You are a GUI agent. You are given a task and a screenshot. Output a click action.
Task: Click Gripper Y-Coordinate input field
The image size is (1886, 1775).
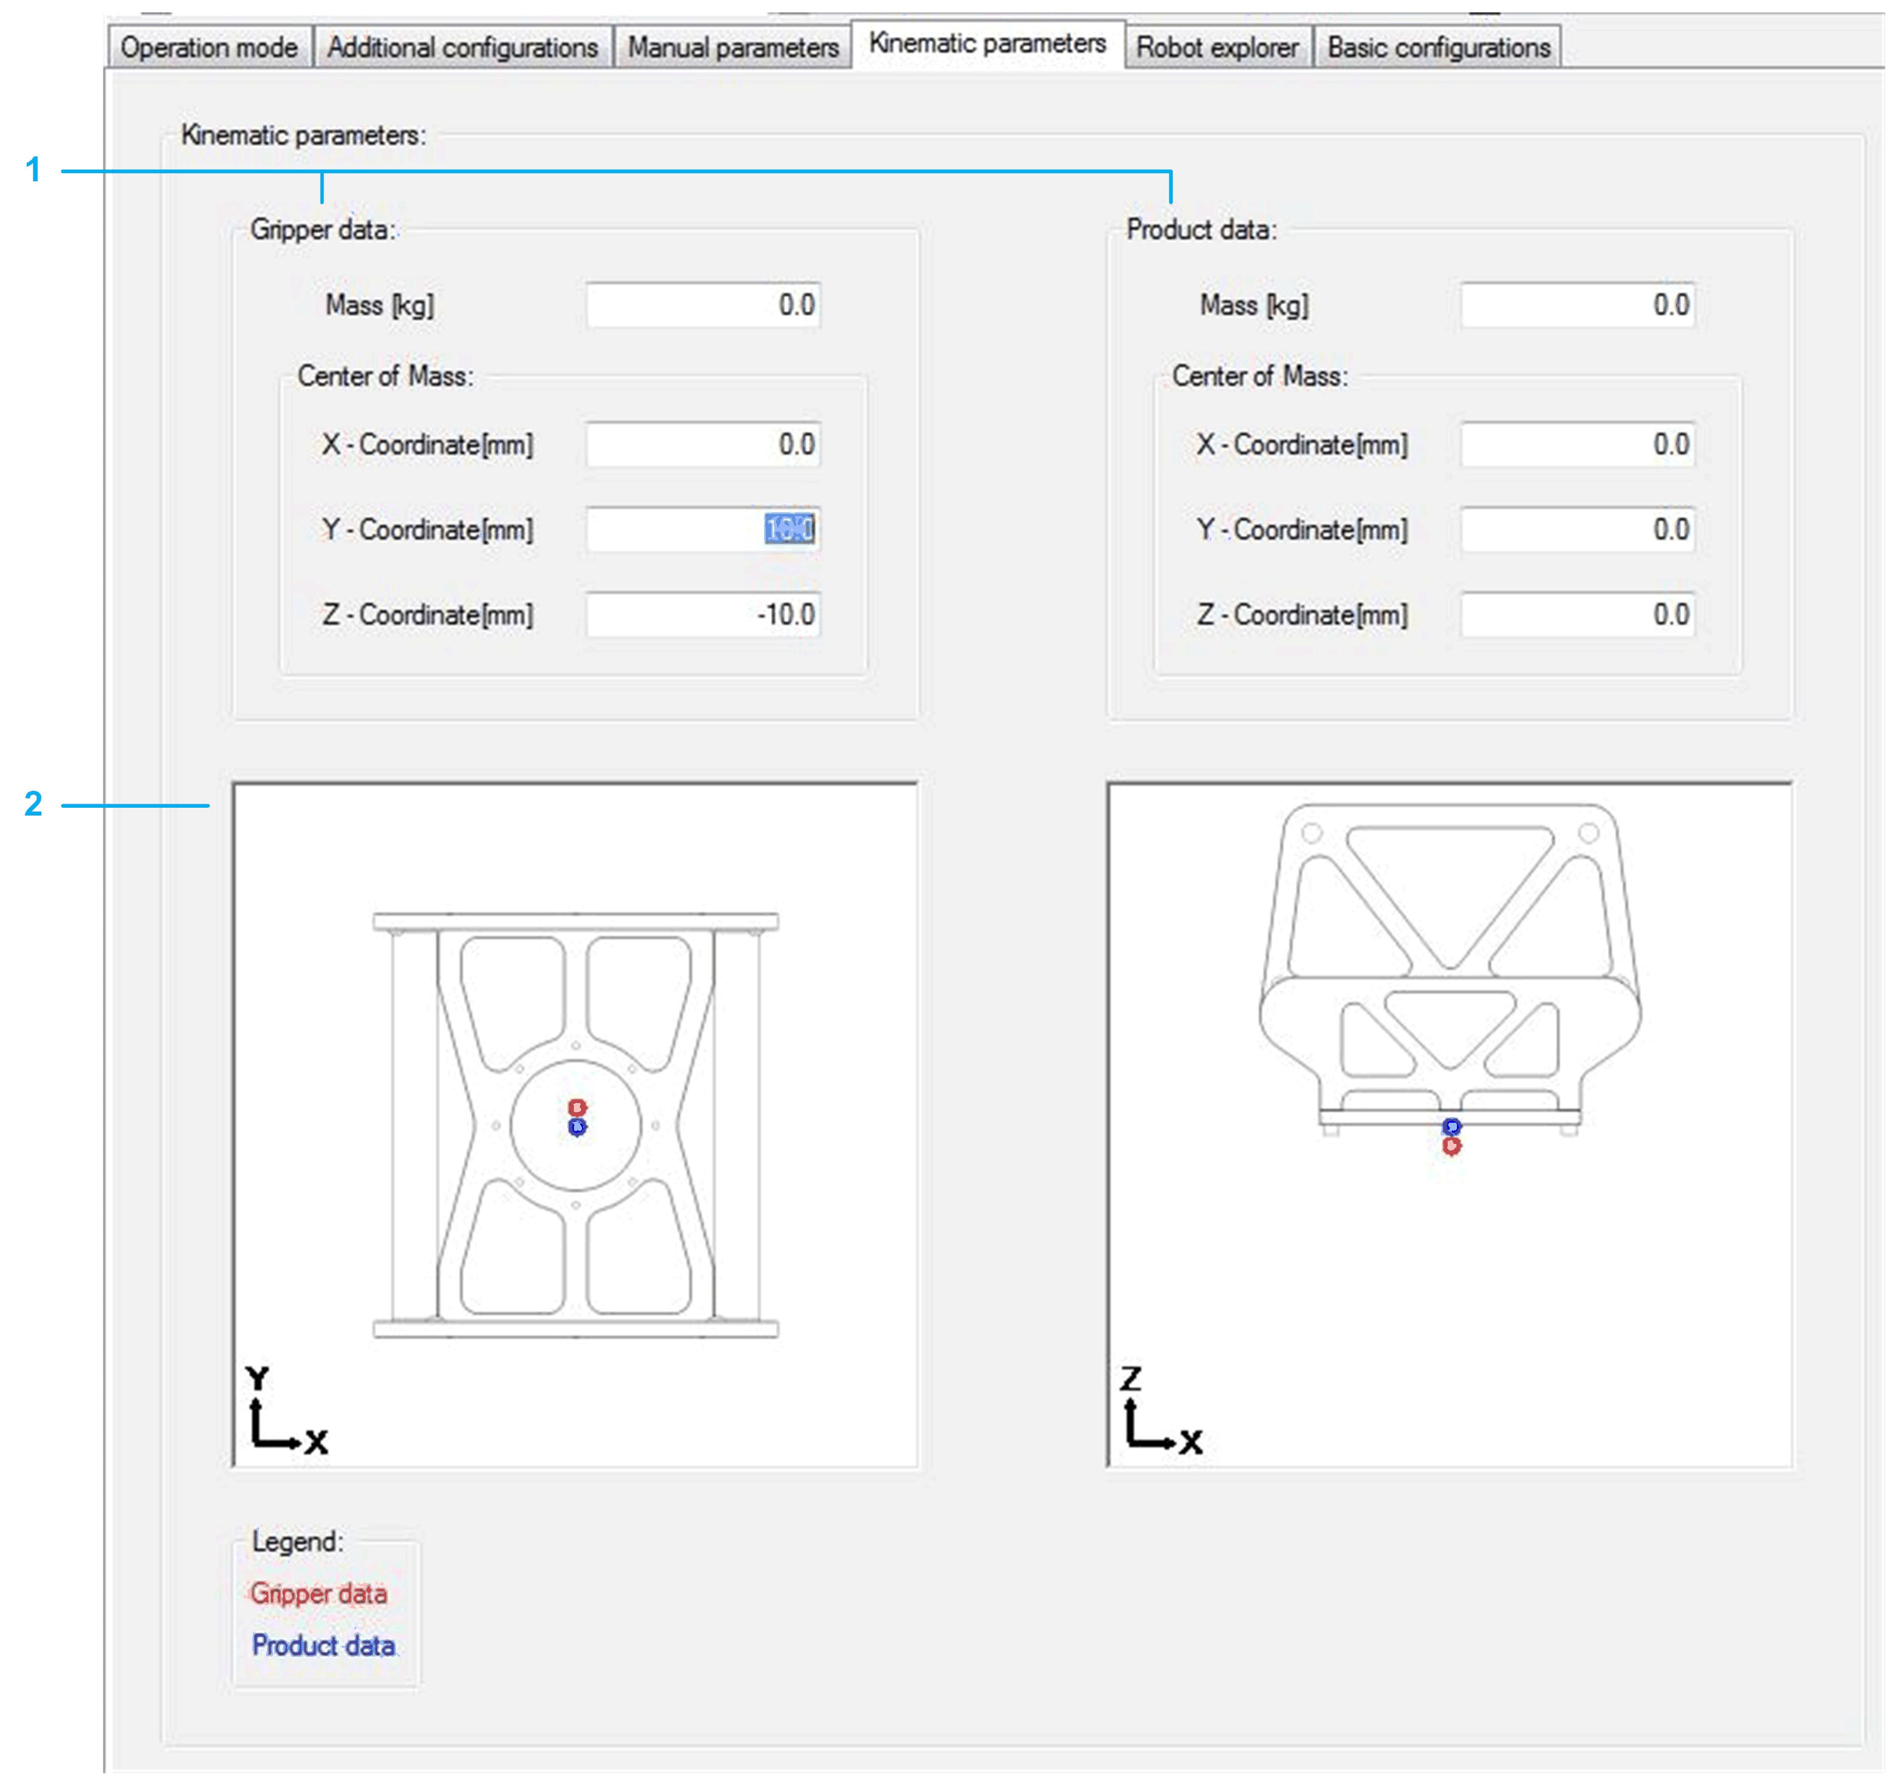point(702,530)
